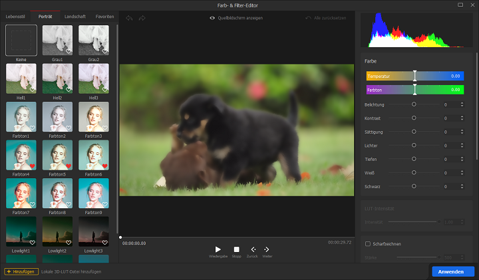Viewport: 479px width, 280px height.
Task: Favorite the Grau1 filter heart
Action: [69, 51]
